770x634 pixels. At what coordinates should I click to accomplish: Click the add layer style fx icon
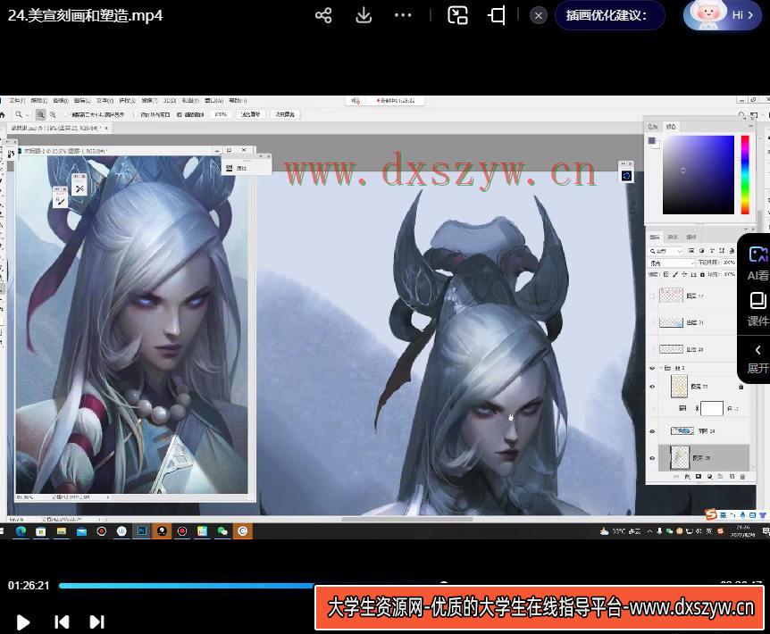pos(688,477)
